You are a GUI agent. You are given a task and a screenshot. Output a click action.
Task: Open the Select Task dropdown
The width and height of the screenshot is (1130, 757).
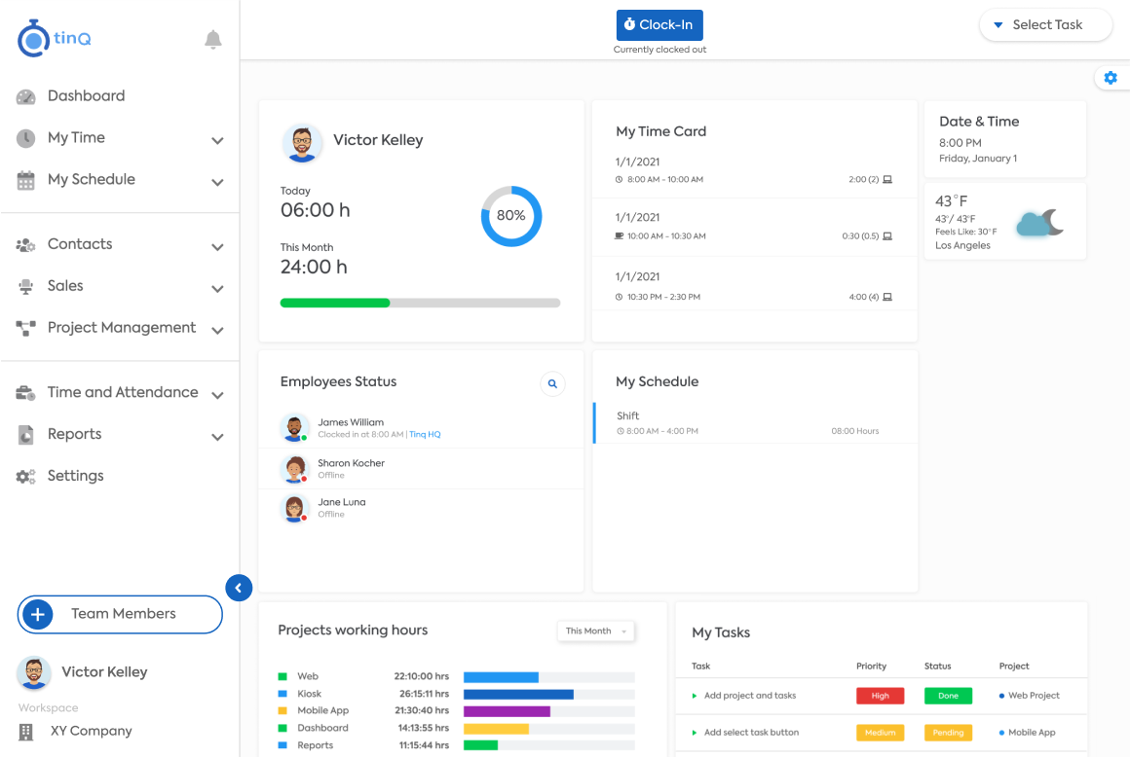[1045, 25]
